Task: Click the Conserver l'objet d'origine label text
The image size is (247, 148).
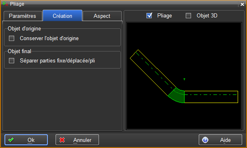Action: (x=49, y=38)
